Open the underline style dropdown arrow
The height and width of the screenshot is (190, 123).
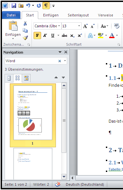[x=58, y=36]
